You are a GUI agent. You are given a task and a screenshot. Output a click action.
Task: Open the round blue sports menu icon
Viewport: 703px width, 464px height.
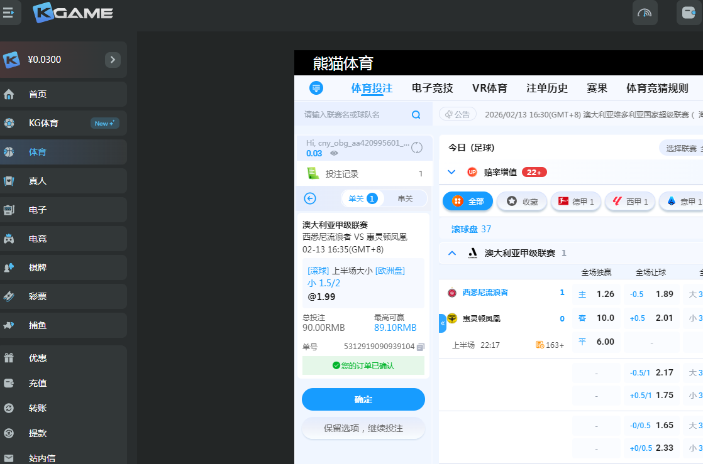click(316, 88)
